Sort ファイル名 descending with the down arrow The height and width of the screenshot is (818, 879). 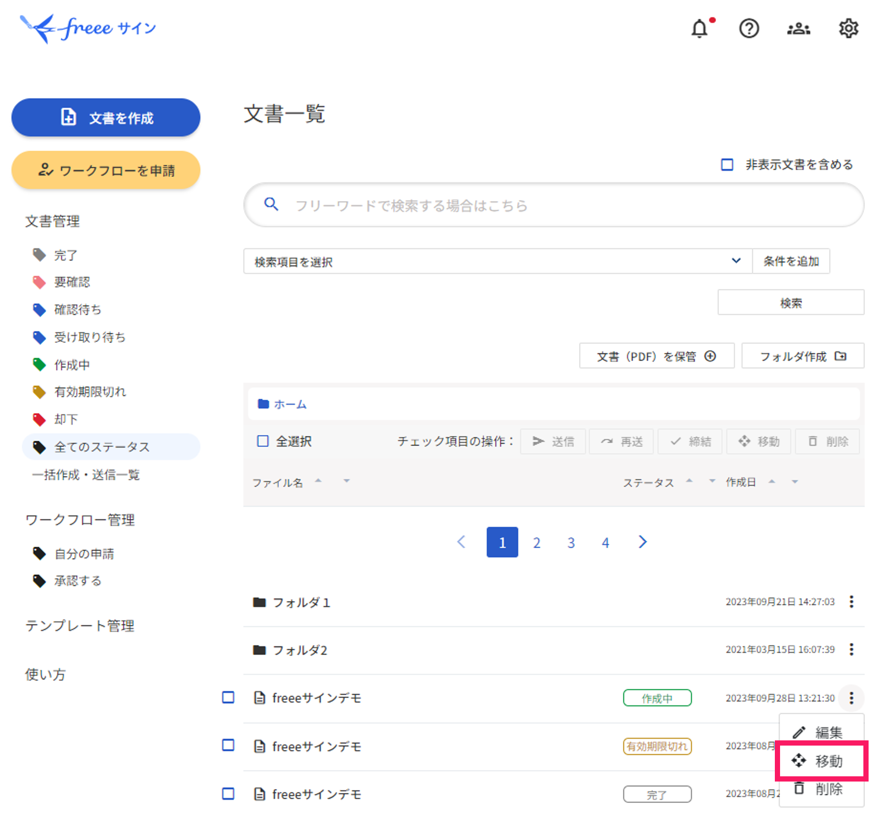[x=346, y=481]
